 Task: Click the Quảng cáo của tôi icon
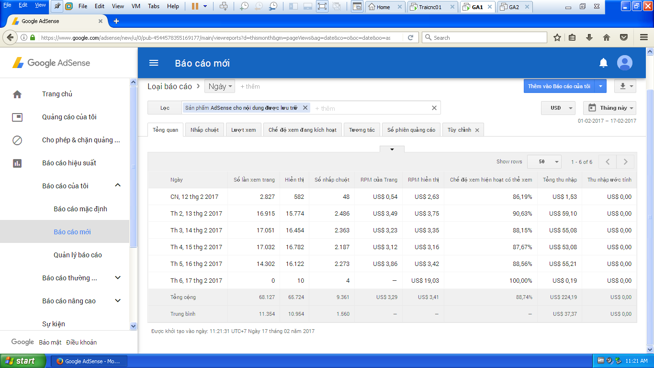tap(17, 117)
